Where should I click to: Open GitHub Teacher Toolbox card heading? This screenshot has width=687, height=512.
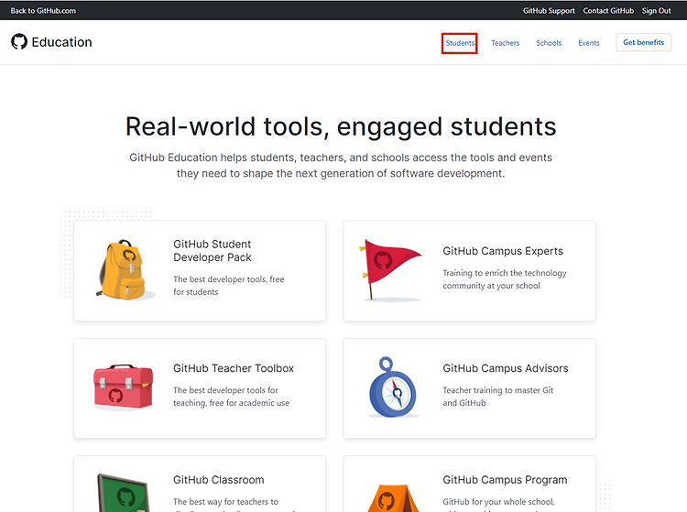(x=234, y=368)
